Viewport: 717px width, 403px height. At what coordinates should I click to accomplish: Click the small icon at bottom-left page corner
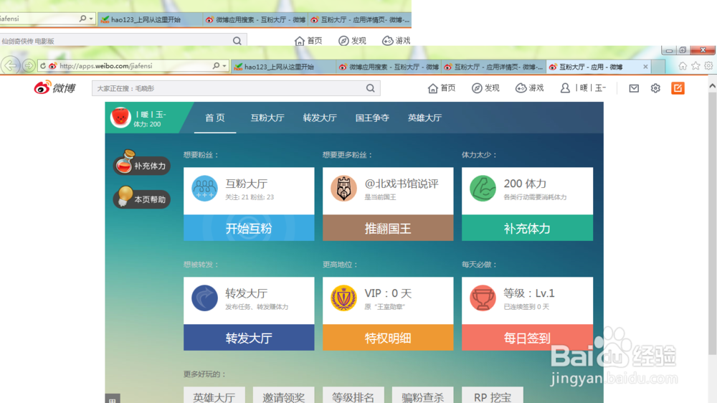pos(113,399)
